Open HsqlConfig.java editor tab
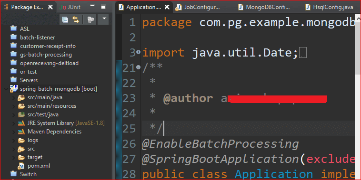361x180 pixels. (x=330, y=7)
